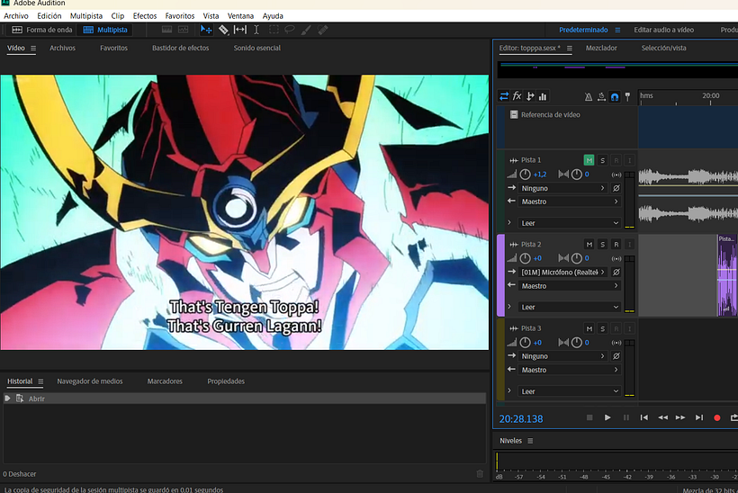Show spectral frequency display icon
Screen dimensions: 738x493
click(166, 30)
